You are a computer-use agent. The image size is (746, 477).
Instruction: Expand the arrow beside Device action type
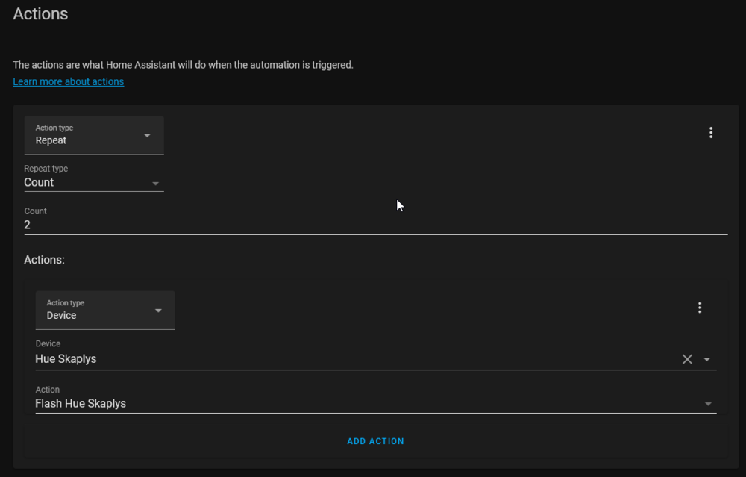[158, 311]
